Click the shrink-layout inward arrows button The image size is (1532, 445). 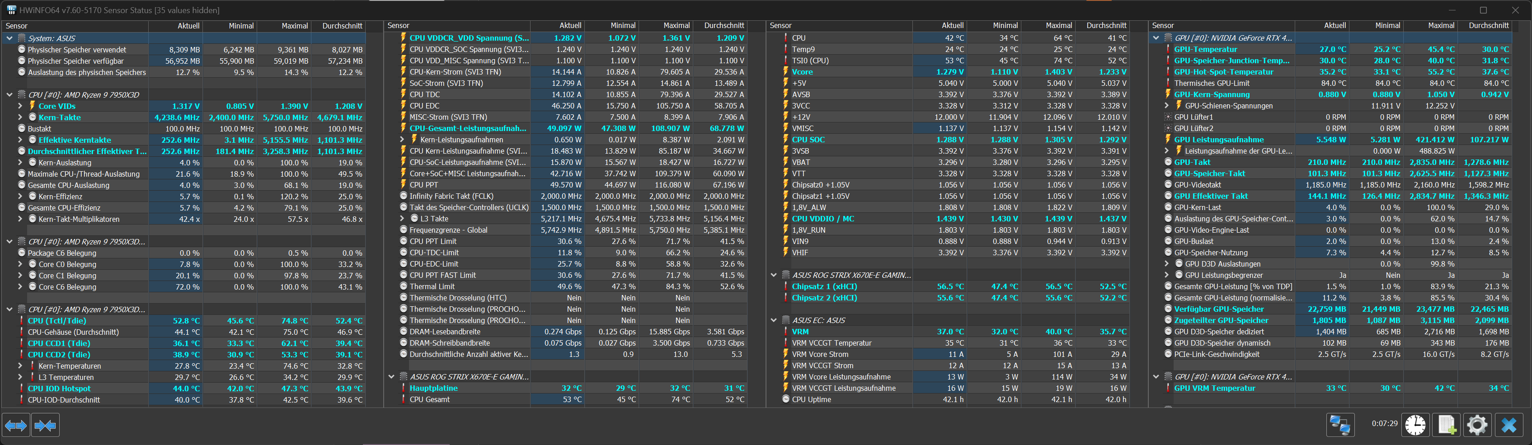coord(45,426)
